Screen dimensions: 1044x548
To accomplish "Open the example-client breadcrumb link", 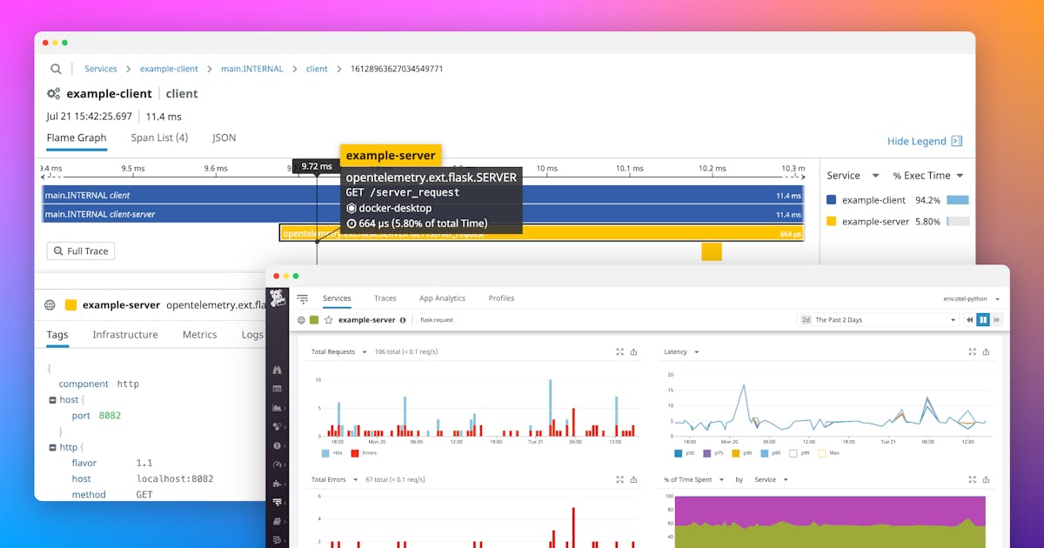I will click(x=169, y=69).
